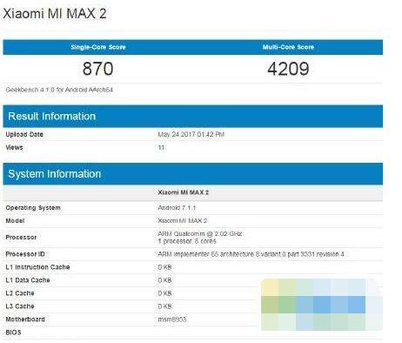Screen dimensions: 402x343
Task: Select the ARM implementer processor ID value
Action: 251,254
